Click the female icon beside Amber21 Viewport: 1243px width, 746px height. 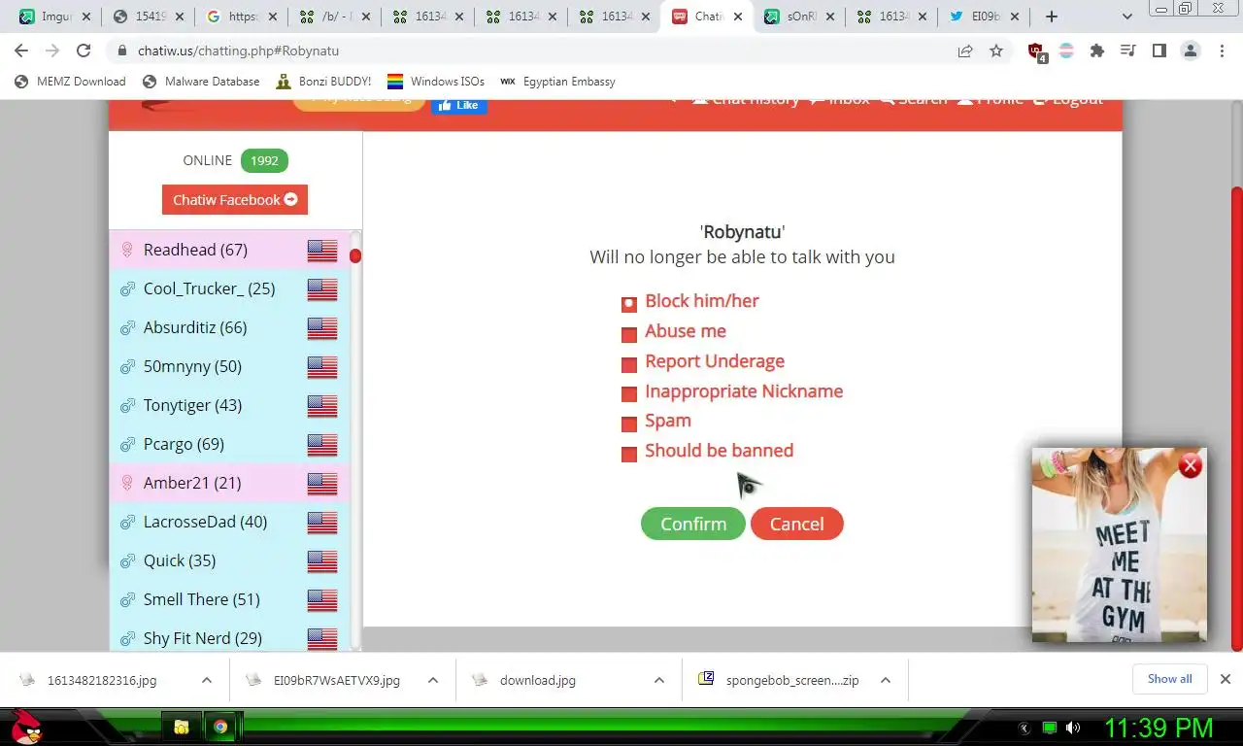pyautogui.click(x=127, y=483)
